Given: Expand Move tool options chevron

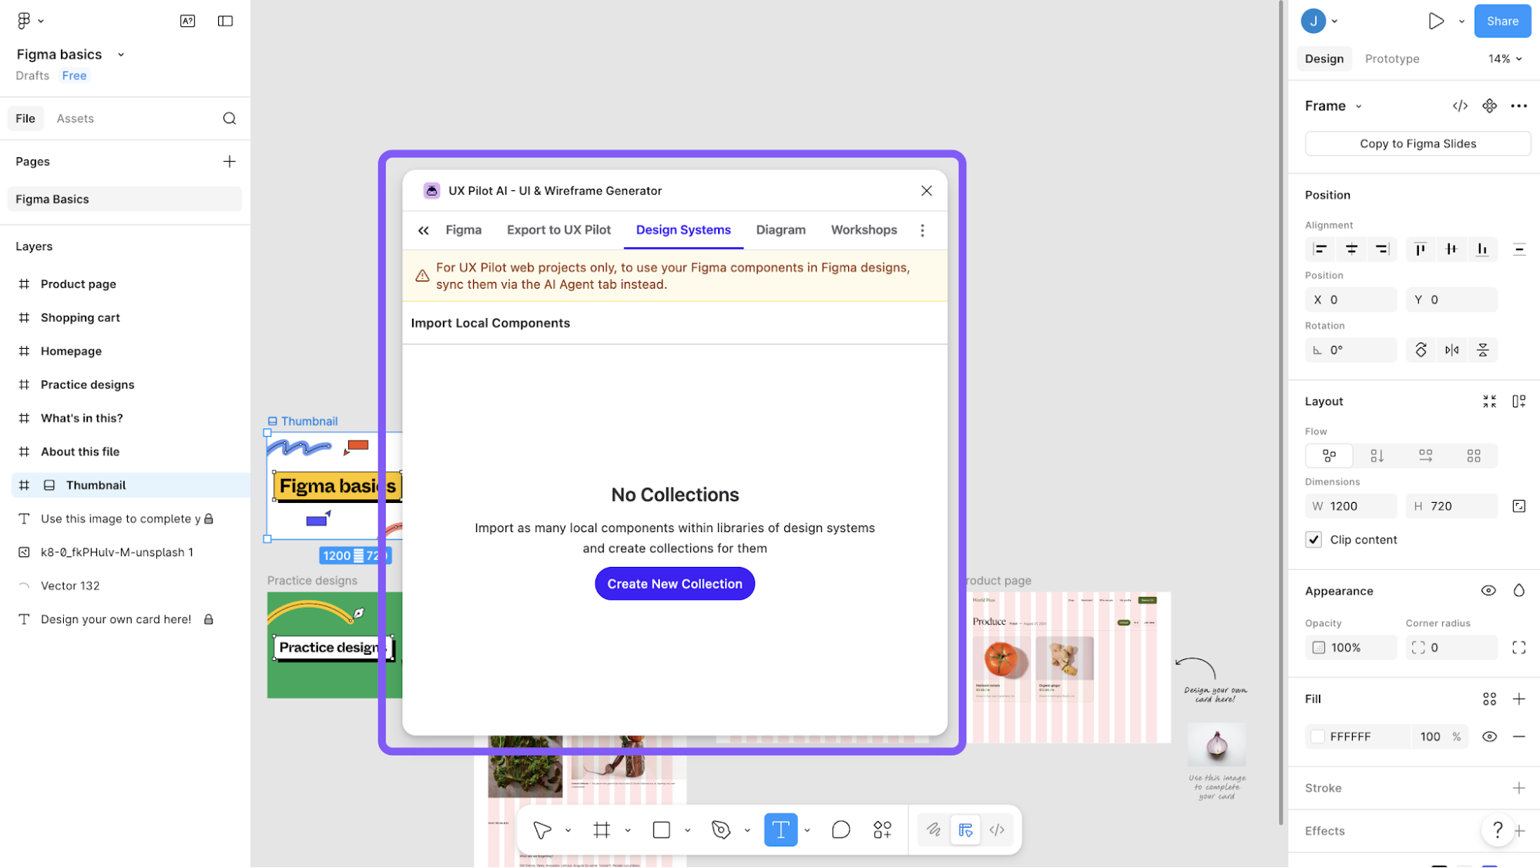Looking at the screenshot, I should pos(568,830).
